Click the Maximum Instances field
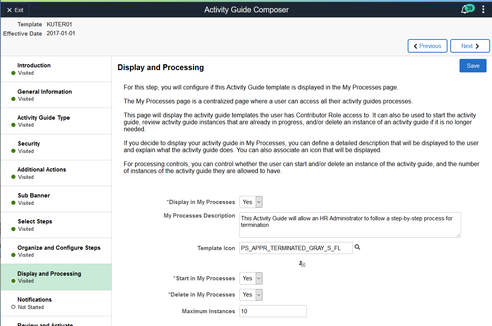The height and width of the screenshot is (326, 492). pyautogui.click(x=273, y=311)
